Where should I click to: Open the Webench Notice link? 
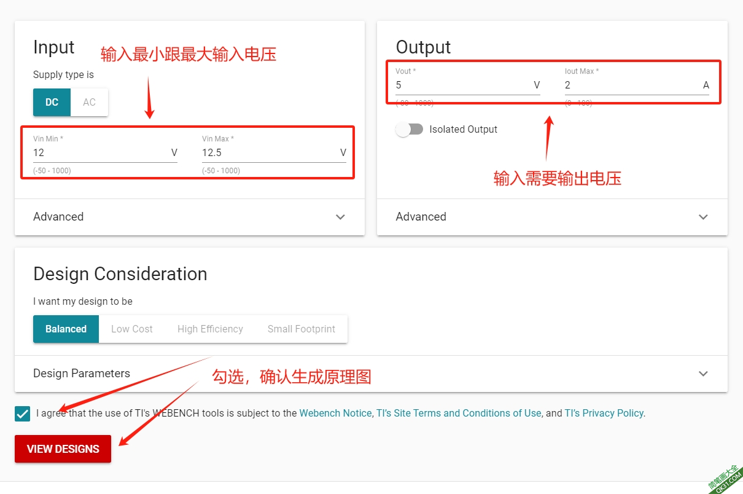pyautogui.click(x=335, y=413)
